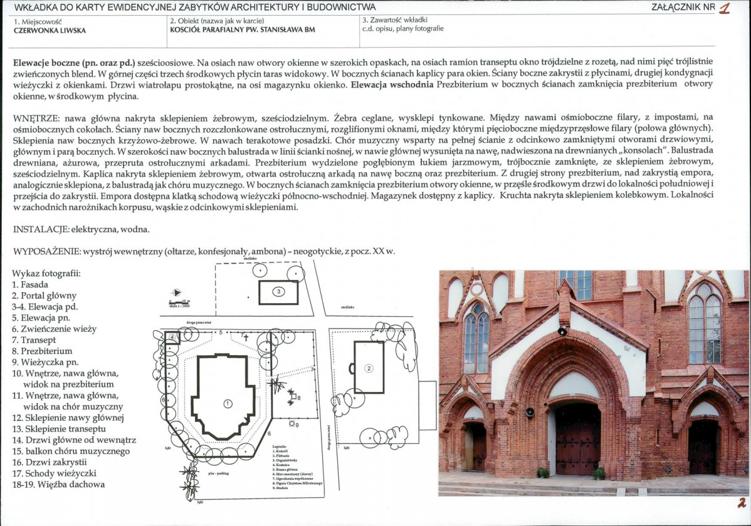The width and height of the screenshot is (751, 526).
Task: Select the circled number 2 inside the plebania outline
Action: tap(369, 368)
